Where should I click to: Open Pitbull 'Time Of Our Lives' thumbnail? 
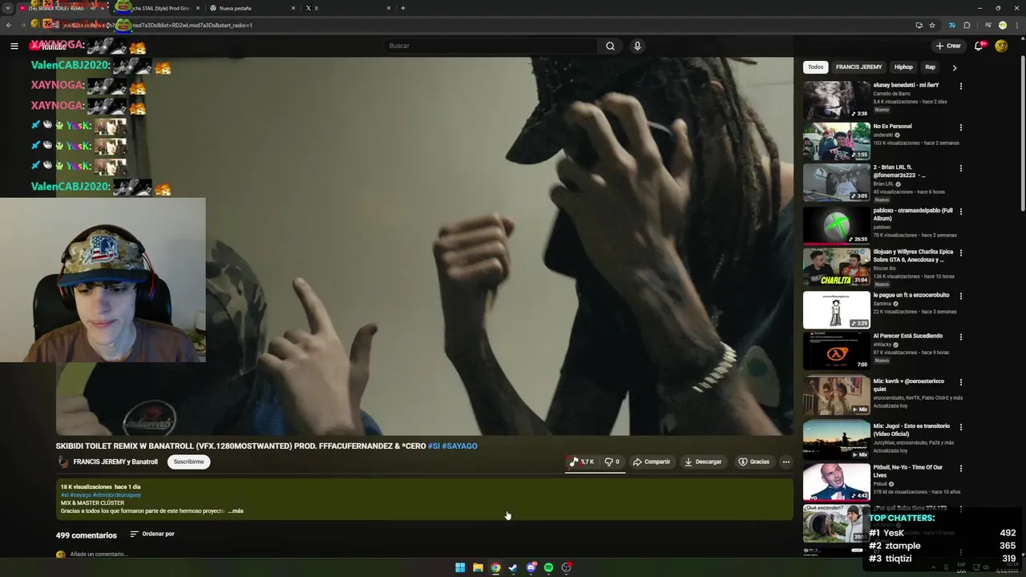[836, 482]
